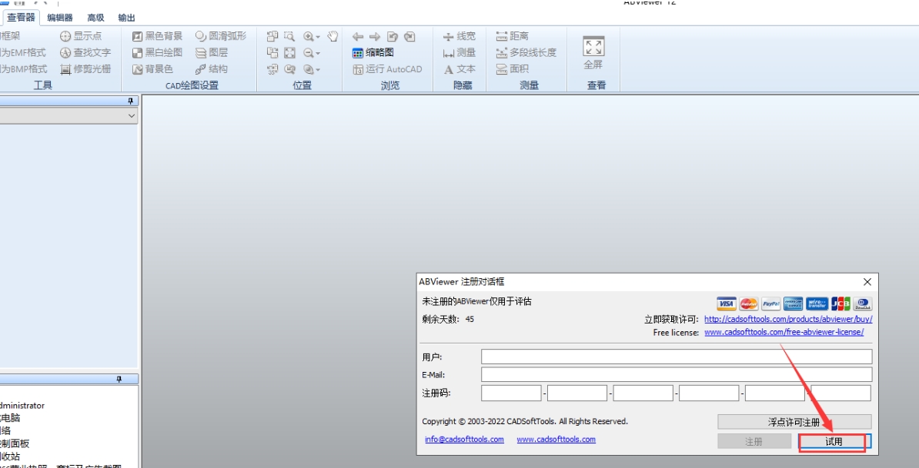Viewport: 919px width, 468px height.
Task: Click the 试用 trial button
Action: (x=834, y=442)
